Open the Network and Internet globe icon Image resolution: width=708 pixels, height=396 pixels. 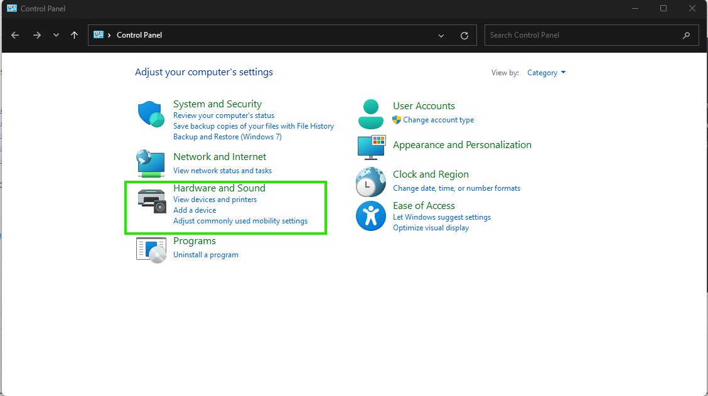(151, 163)
